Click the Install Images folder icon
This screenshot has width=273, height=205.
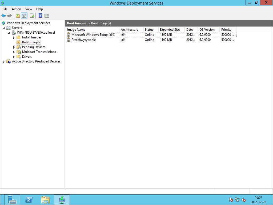(x=18, y=37)
